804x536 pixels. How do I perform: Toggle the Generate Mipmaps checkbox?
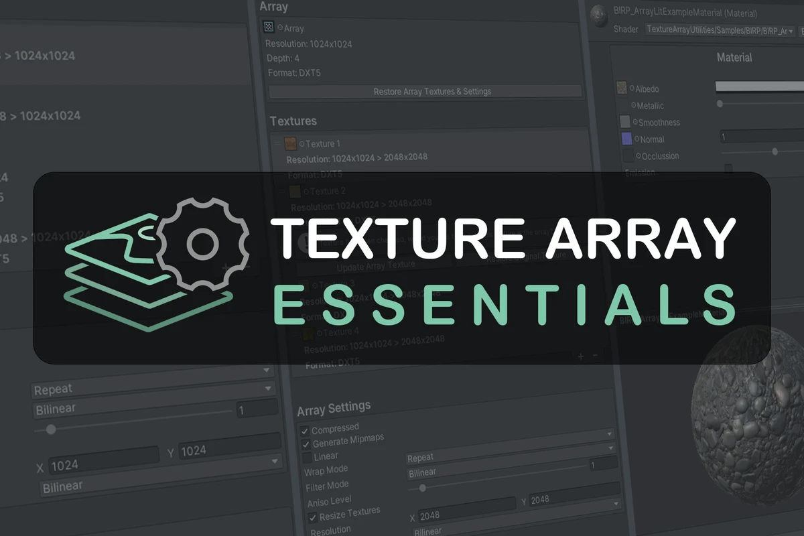coord(306,444)
